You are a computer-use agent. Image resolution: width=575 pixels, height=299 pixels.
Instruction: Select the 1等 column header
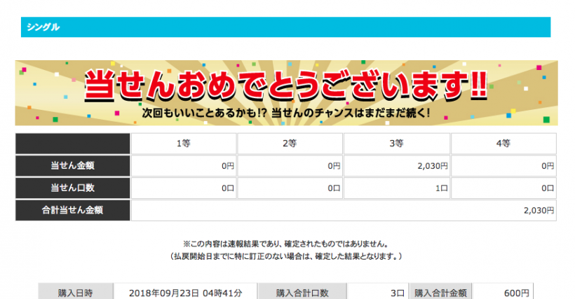tap(183, 144)
